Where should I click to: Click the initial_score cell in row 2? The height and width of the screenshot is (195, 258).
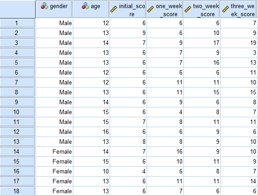tap(128, 33)
